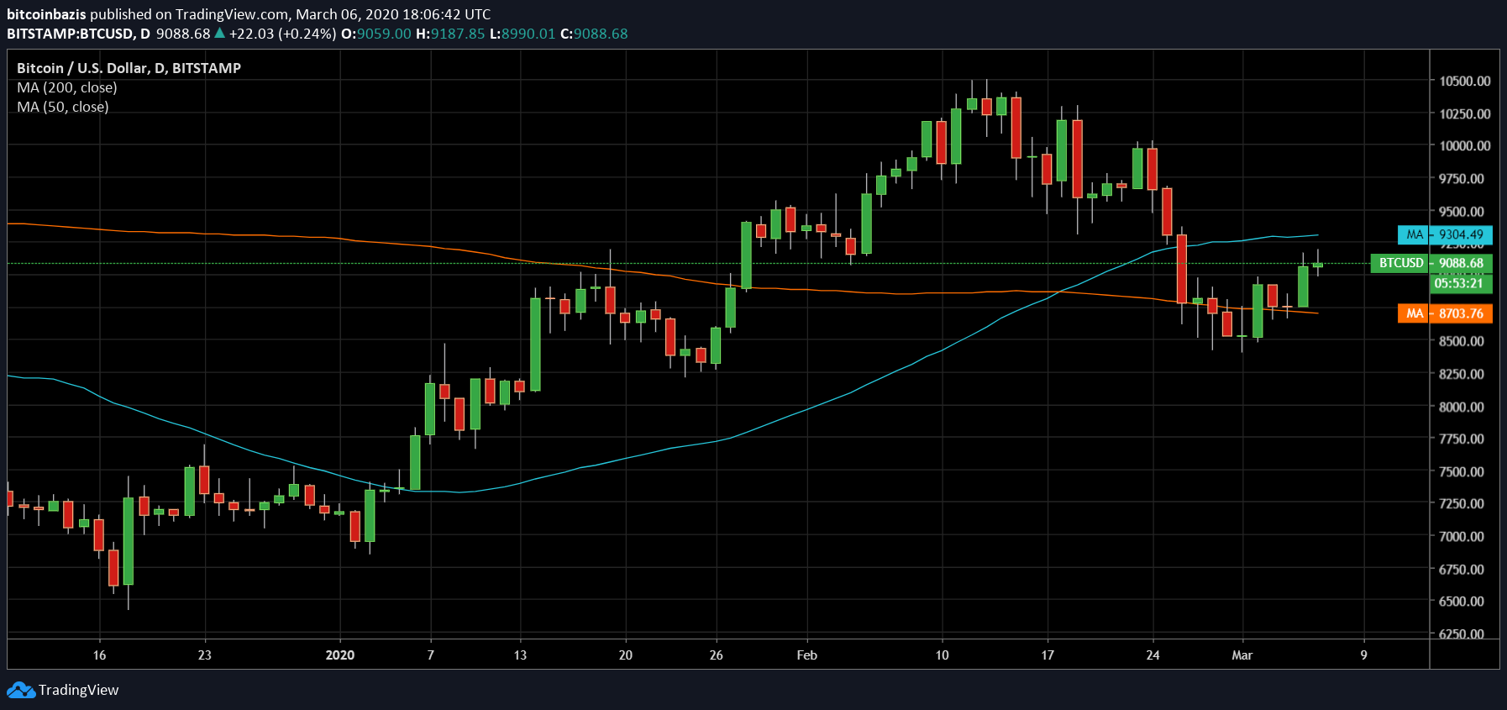Click the 16 date label on time axis
1507x710 pixels.
[99, 655]
